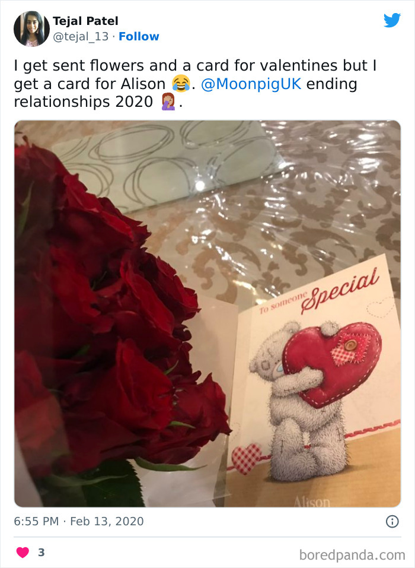The width and height of the screenshot is (415, 568).
Task: Like the tweet with the heart icon
Action: tap(23, 552)
